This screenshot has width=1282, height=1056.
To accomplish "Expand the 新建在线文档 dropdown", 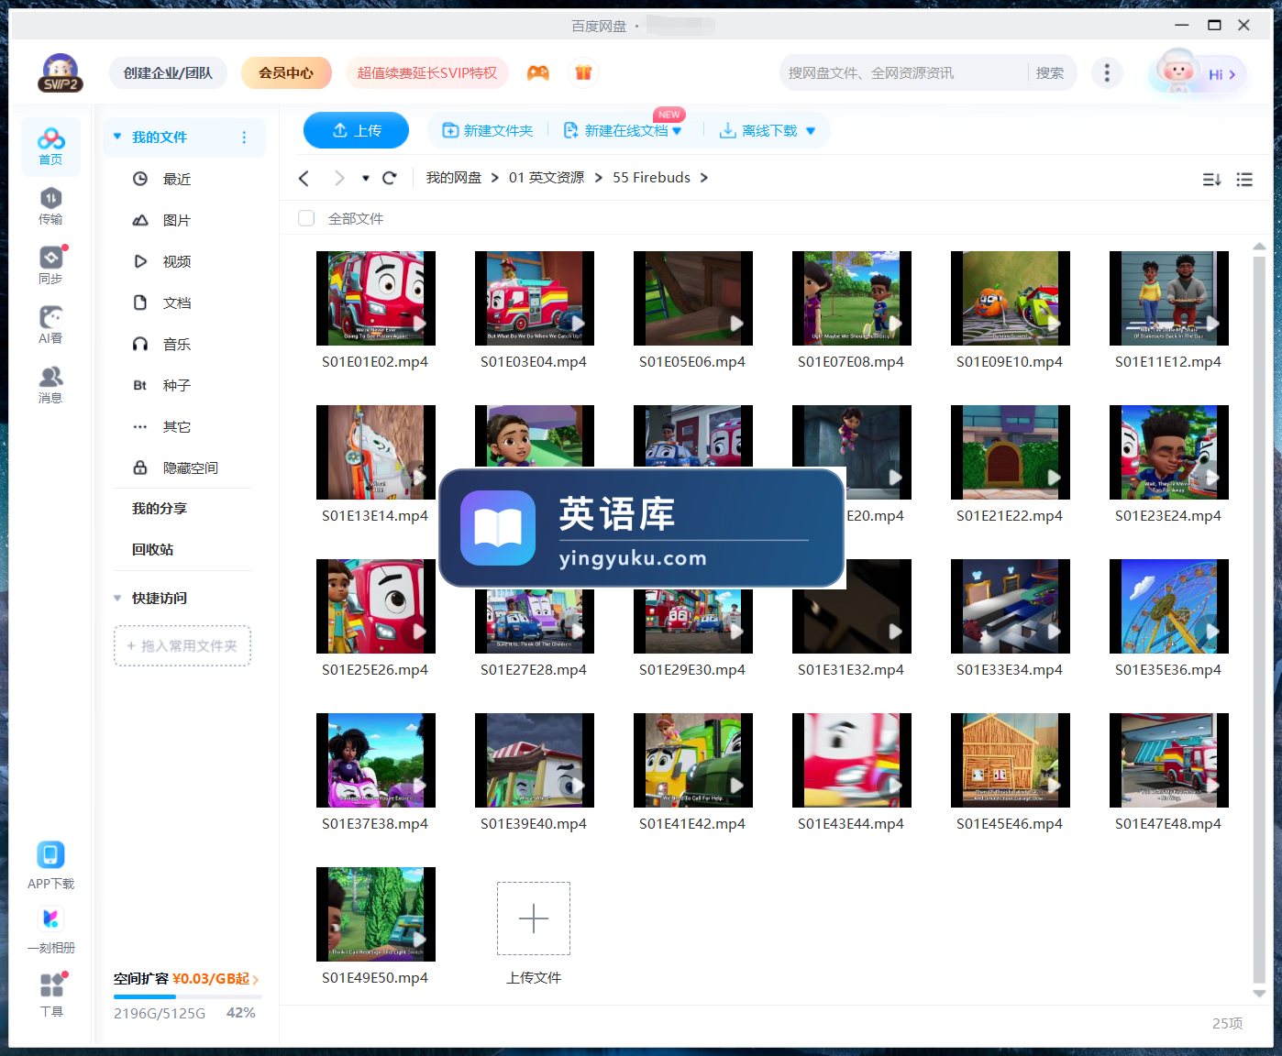I will click(677, 131).
